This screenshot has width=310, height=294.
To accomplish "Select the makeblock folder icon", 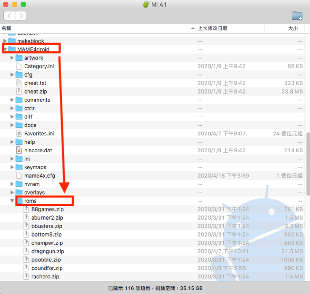I will (12, 41).
